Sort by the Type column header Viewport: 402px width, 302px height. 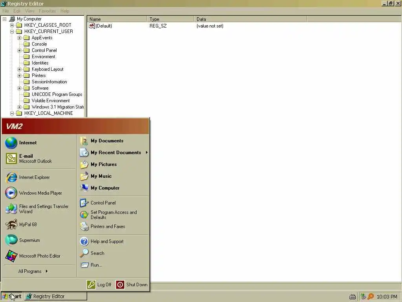(170, 19)
